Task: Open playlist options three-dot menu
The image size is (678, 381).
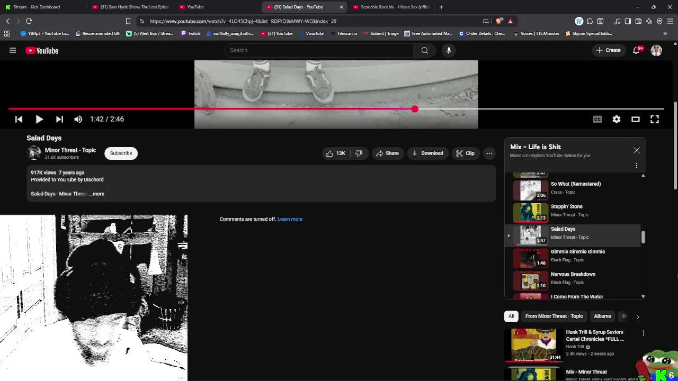Action: click(637, 166)
